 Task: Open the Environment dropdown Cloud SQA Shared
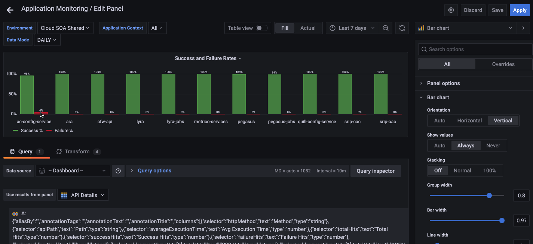pos(65,28)
